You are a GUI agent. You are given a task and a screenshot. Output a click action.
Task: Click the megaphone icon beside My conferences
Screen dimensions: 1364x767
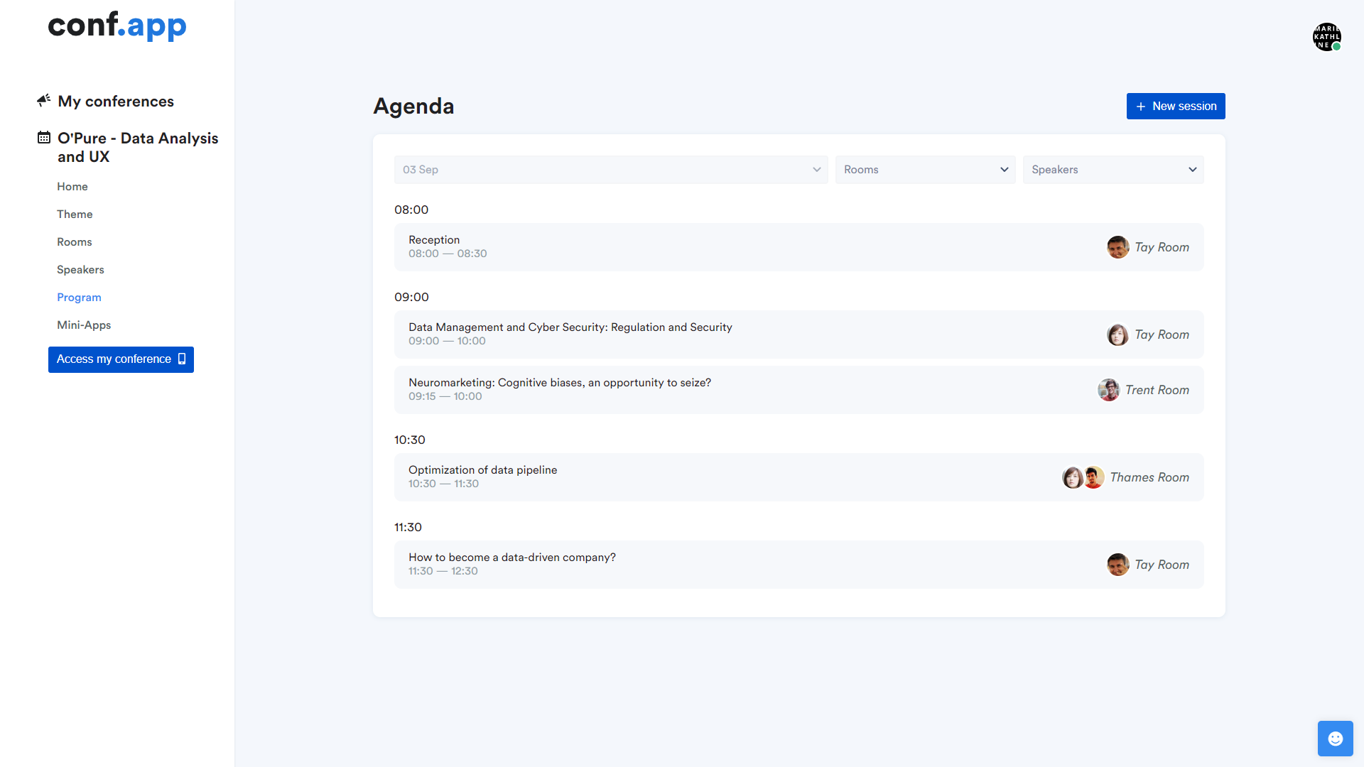tap(43, 100)
